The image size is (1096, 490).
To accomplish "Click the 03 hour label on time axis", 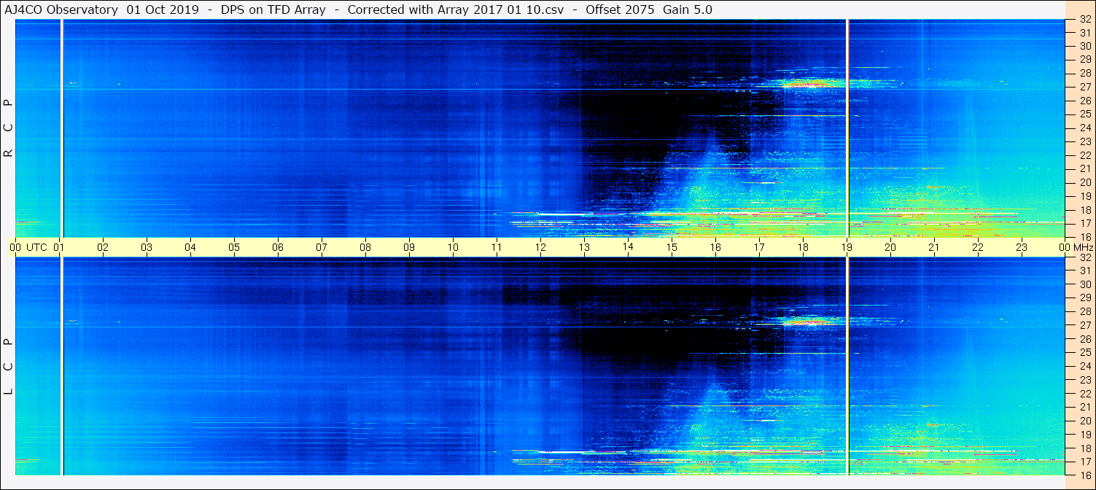I will (147, 247).
